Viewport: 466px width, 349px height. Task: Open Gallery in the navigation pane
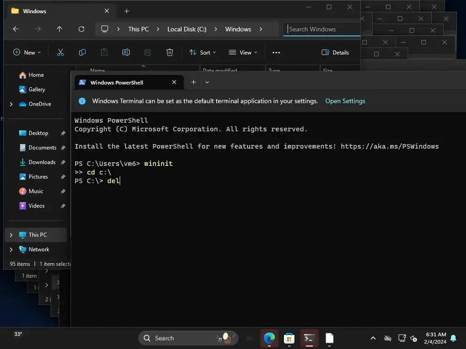32,90
